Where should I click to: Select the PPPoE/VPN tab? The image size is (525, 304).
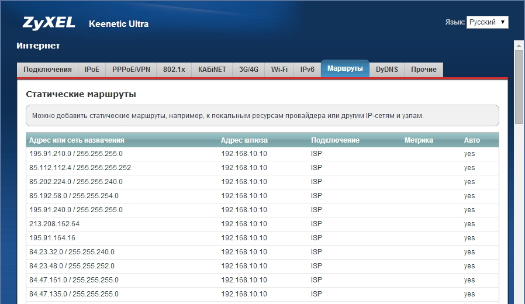click(131, 70)
